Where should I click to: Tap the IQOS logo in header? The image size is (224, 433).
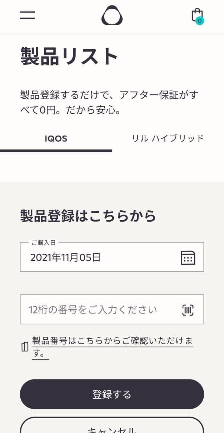coord(112,16)
